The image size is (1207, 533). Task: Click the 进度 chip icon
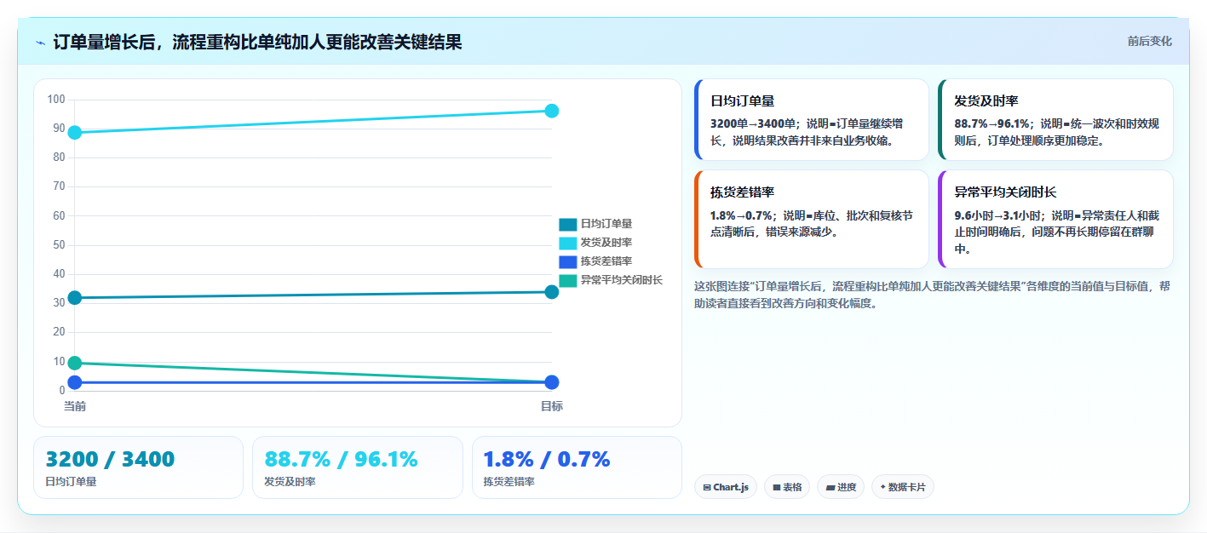tap(830, 488)
